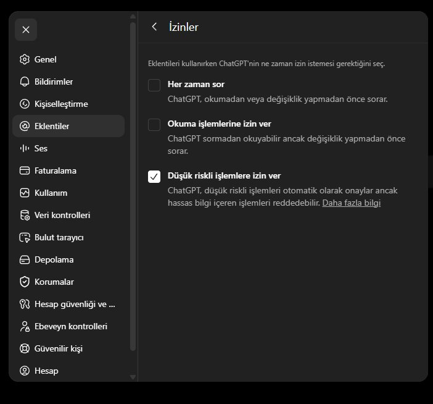
Task: Click the database icon next to Veri kontrolleri
Action: click(x=25, y=215)
